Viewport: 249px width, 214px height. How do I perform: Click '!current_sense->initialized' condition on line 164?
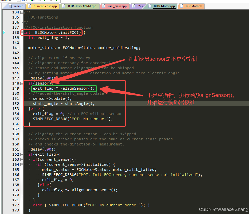(77, 164)
